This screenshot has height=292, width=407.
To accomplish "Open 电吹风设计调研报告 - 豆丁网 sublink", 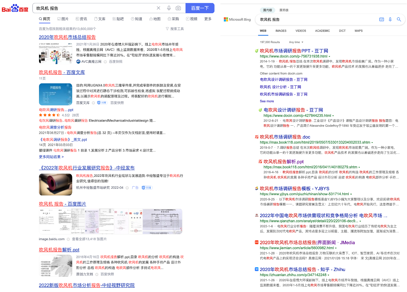I will click(284, 80).
